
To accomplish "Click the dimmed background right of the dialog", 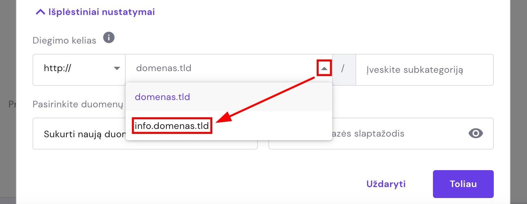I will [x=519, y=100].
